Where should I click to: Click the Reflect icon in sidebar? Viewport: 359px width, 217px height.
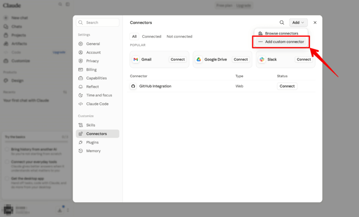pyautogui.click(x=81, y=87)
